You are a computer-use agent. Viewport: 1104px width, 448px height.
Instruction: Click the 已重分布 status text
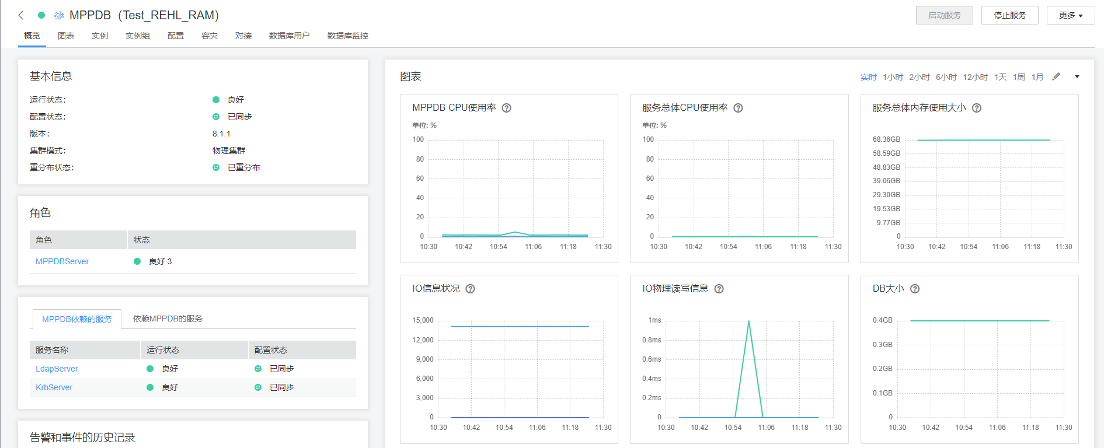pos(244,167)
